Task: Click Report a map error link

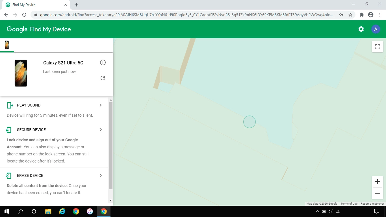Action: [x=372, y=204]
